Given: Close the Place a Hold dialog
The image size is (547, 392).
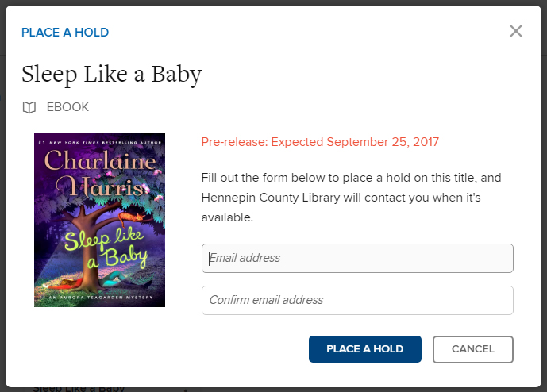Looking at the screenshot, I should (x=515, y=31).
